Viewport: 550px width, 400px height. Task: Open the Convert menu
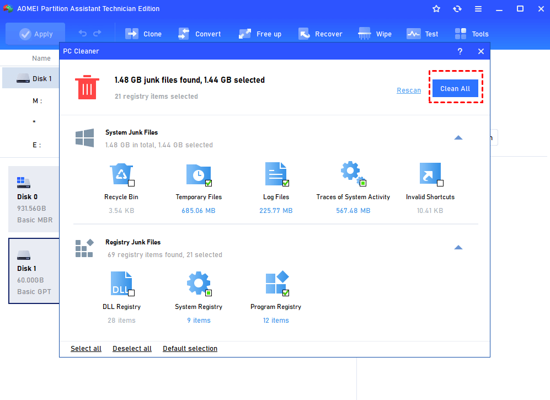(199, 34)
